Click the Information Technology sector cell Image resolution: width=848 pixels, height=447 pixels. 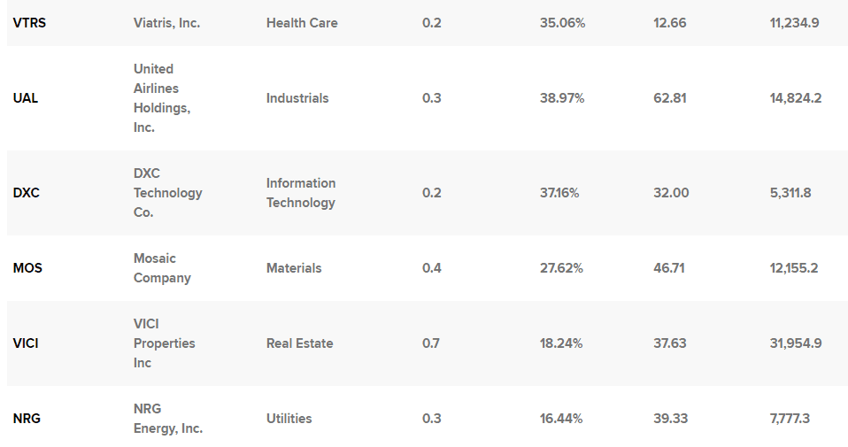[301, 193]
